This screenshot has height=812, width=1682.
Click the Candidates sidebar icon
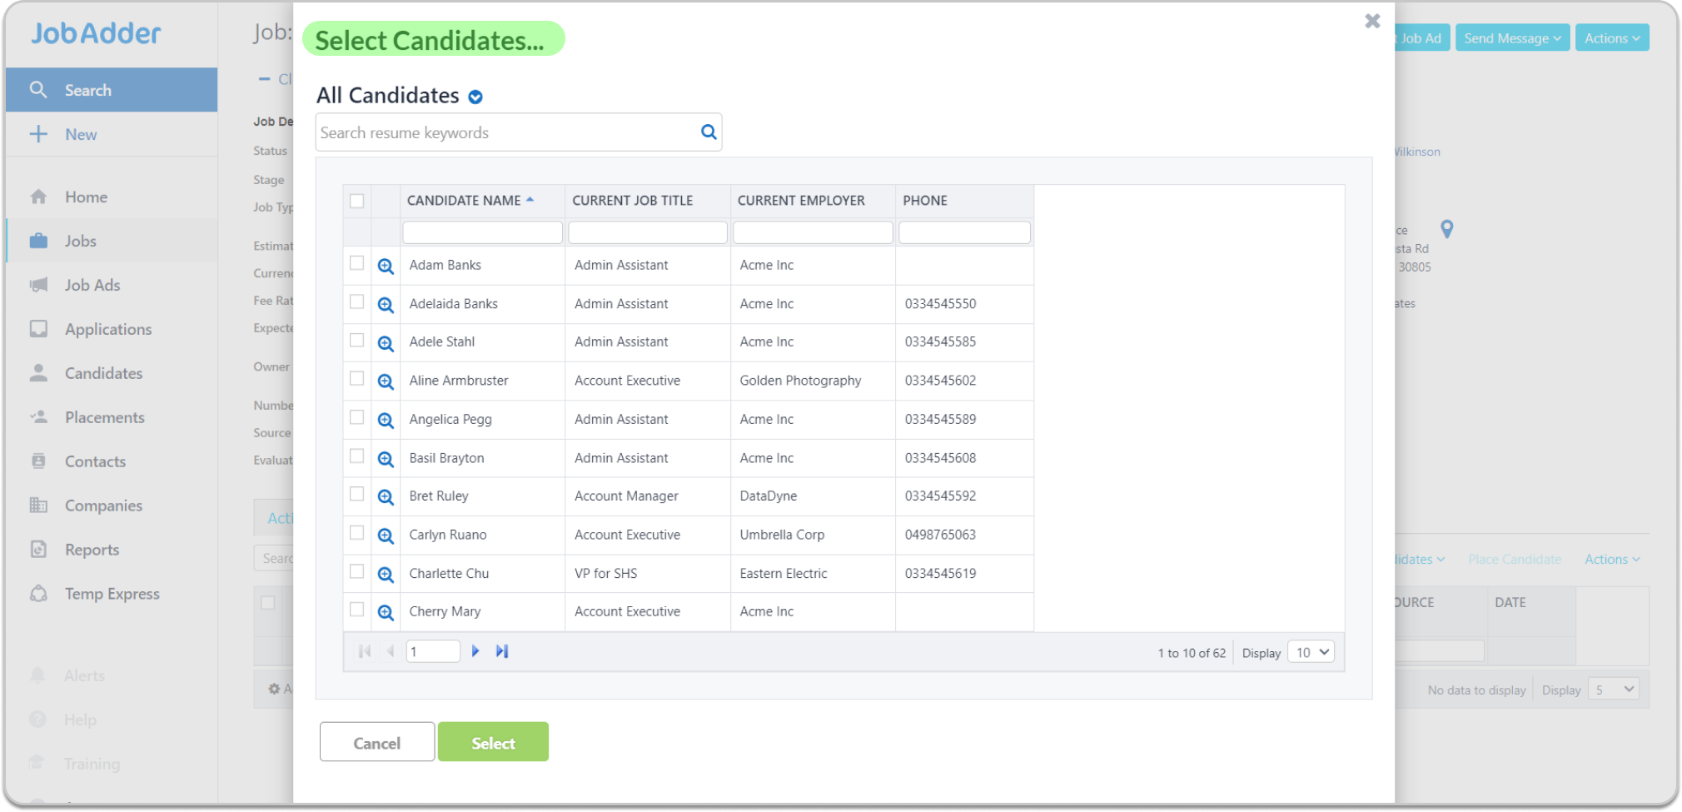pyautogui.click(x=38, y=372)
